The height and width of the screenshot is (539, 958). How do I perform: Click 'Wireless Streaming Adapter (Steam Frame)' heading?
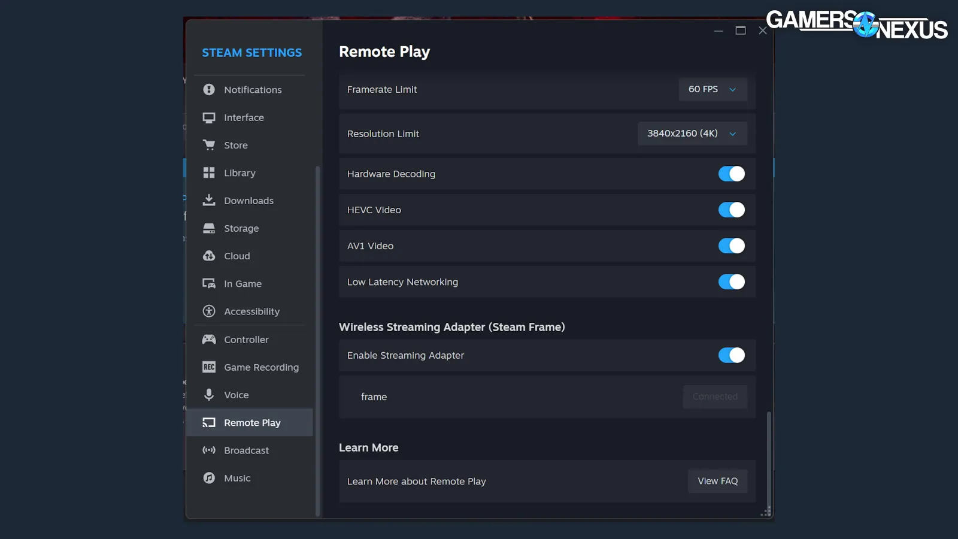click(x=452, y=327)
